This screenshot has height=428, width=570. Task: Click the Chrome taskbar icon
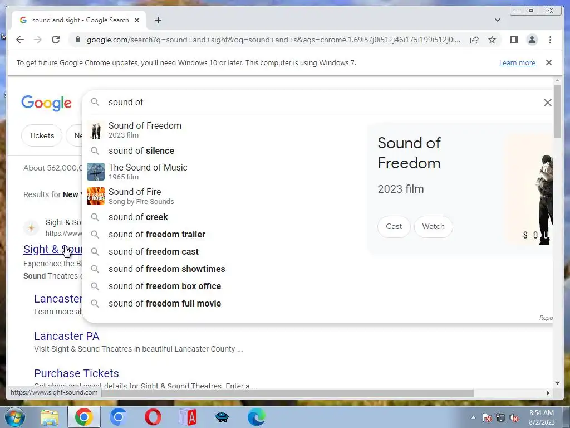click(83, 417)
